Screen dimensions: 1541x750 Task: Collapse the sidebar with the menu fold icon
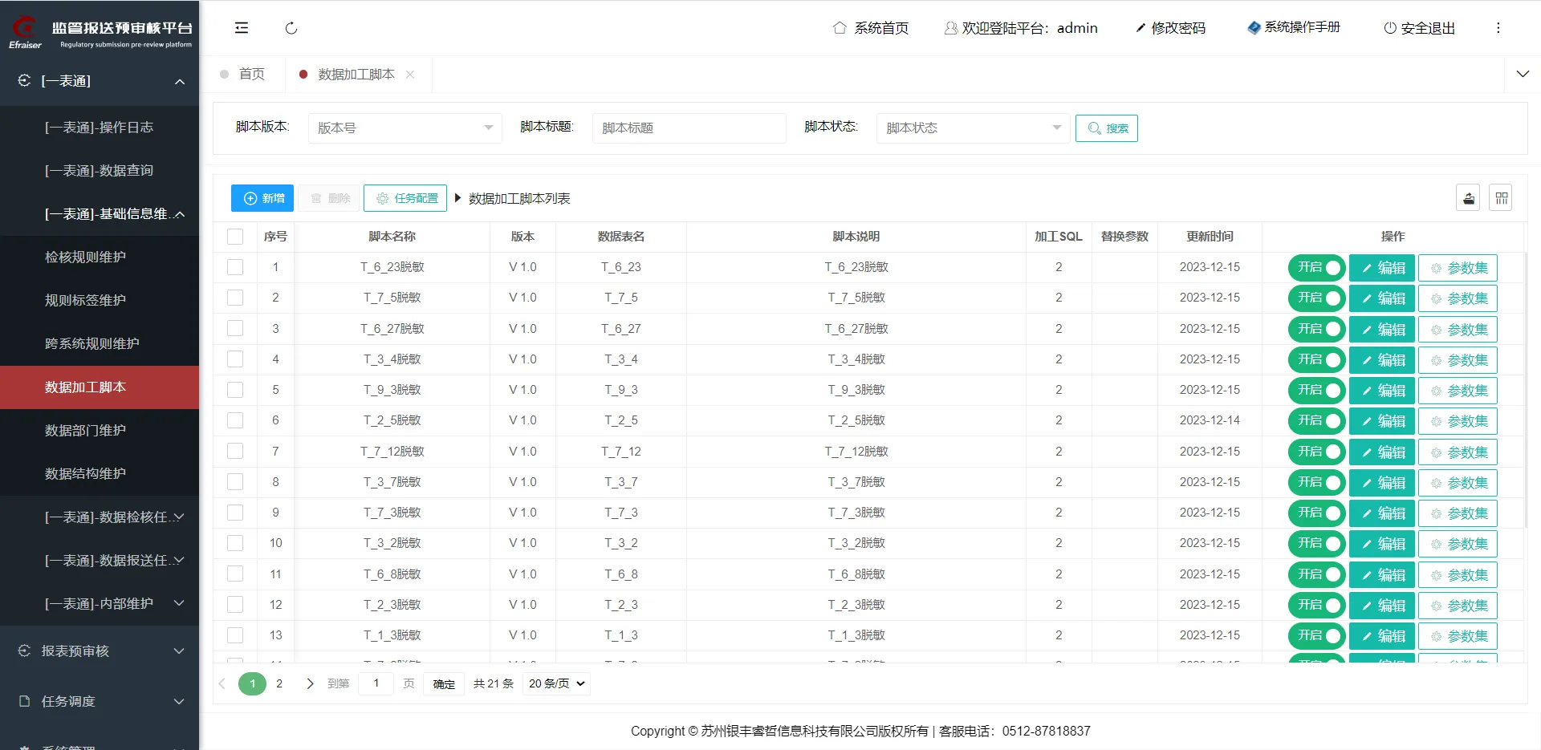241,28
